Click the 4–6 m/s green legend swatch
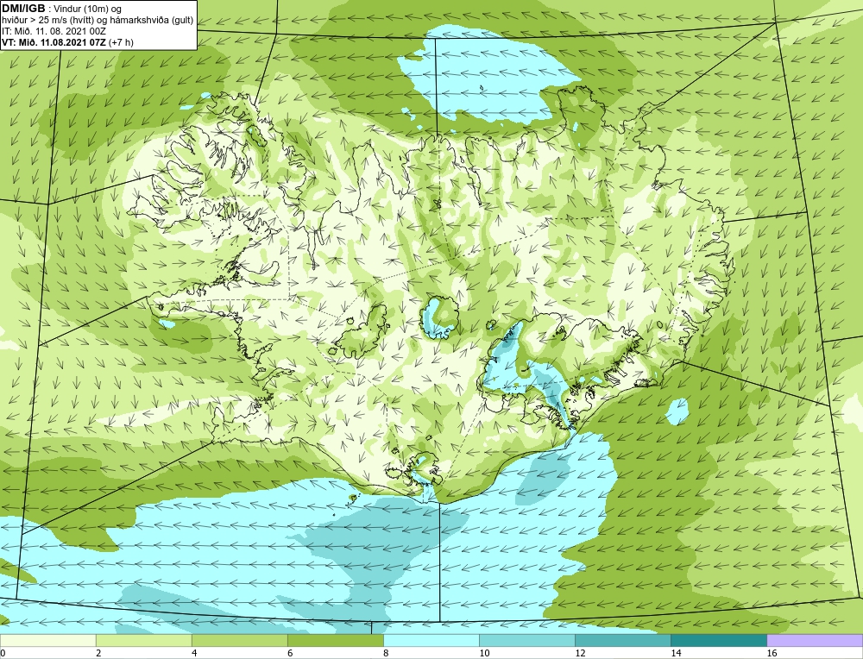 tap(239, 640)
